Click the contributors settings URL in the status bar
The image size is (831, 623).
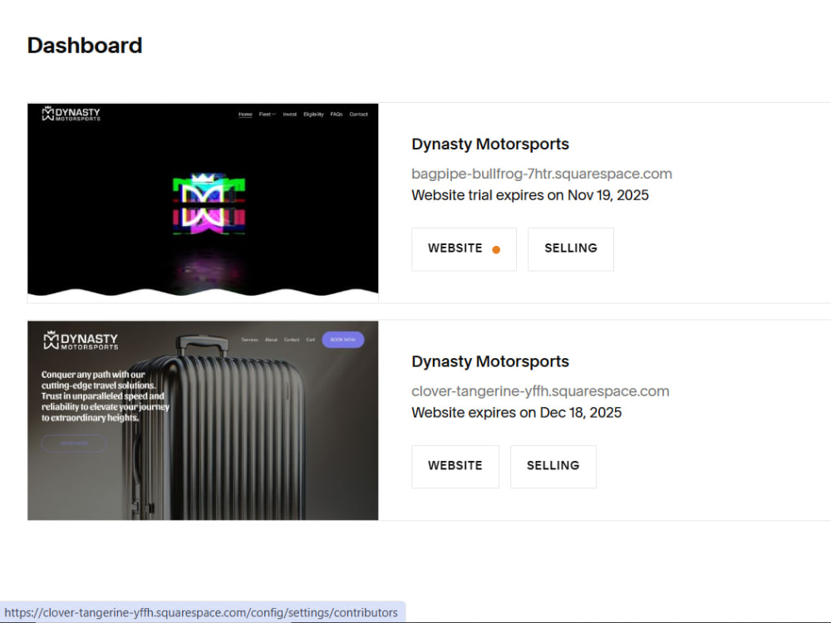tap(201, 612)
